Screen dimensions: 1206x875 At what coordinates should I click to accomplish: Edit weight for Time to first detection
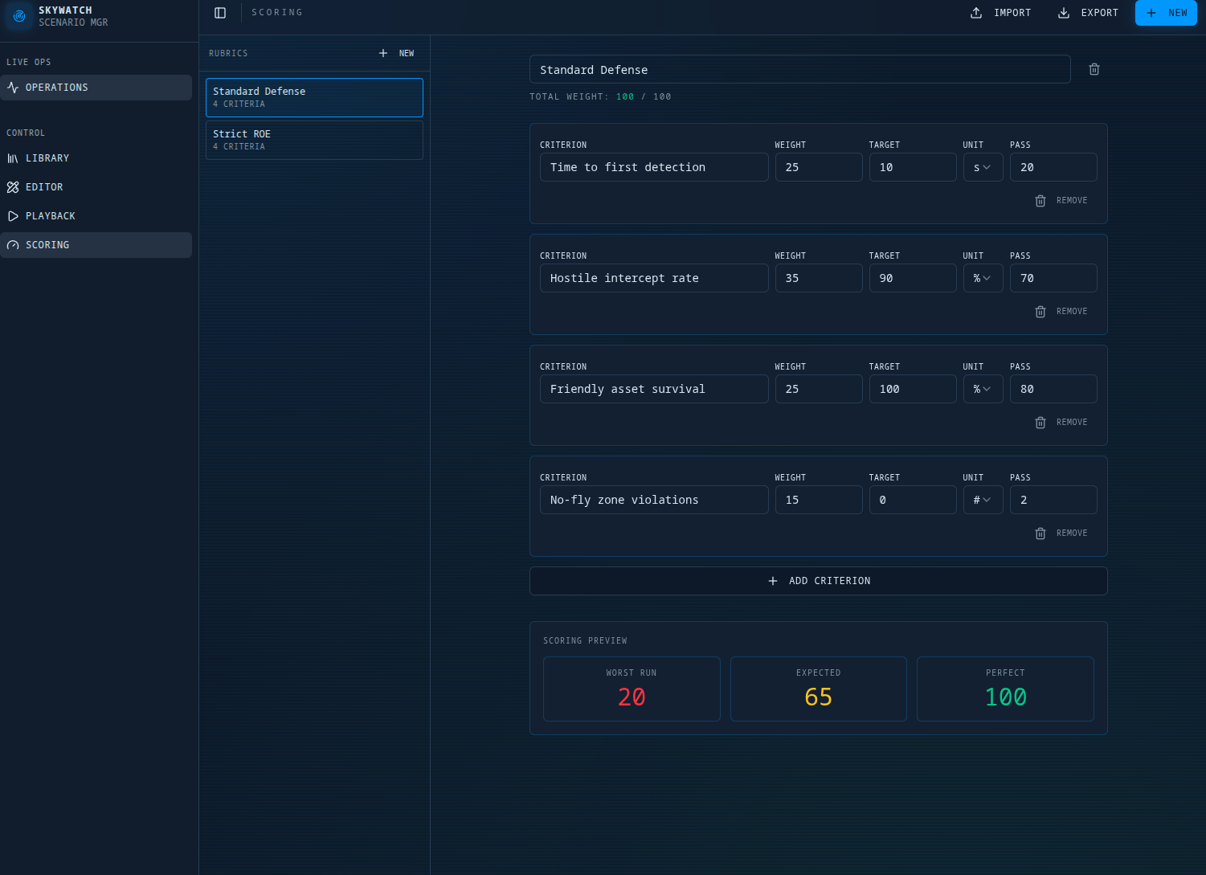[819, 167]
